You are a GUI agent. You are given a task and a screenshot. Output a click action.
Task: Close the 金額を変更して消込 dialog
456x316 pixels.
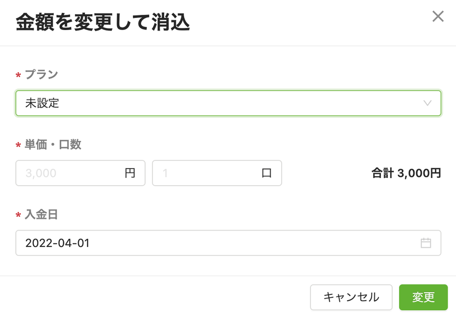tap(438, 16)
